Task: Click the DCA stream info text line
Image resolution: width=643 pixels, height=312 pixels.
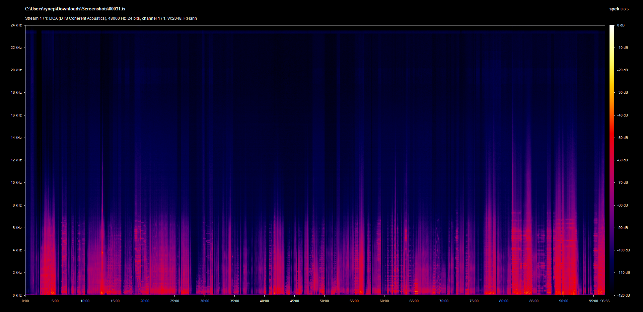Action: tap(111, 18)
